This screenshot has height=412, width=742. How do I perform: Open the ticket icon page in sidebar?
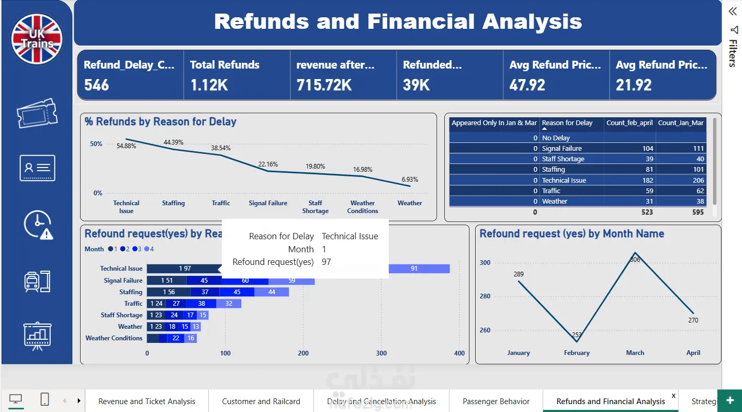pyautogui.click(x=37, y=113)
